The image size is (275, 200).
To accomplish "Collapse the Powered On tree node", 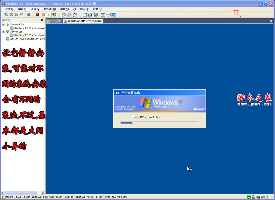I will click(3, 24).
